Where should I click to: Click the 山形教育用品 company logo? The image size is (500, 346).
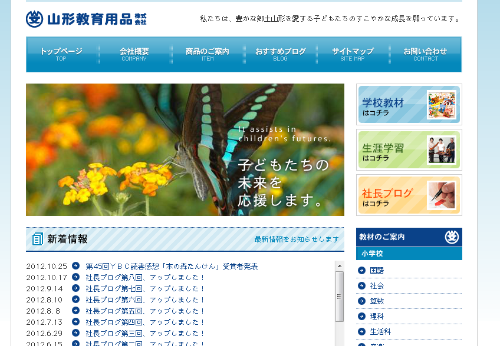click(x=86, y=19)
